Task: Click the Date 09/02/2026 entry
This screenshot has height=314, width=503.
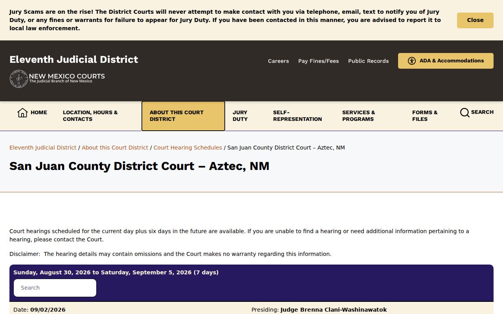Action: [x=39, y=310]
